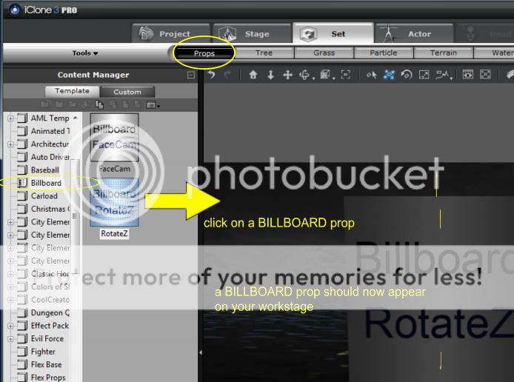Screen dimensions: 514x382
Task: Select the rotate object tool
Action: click(304, 75)
